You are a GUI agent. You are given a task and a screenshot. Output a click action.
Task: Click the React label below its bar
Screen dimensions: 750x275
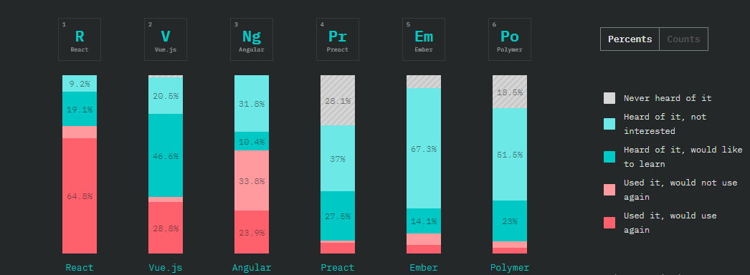pos(80,267)
